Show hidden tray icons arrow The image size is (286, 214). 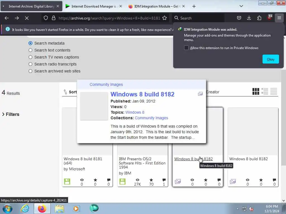pos(237,209)
